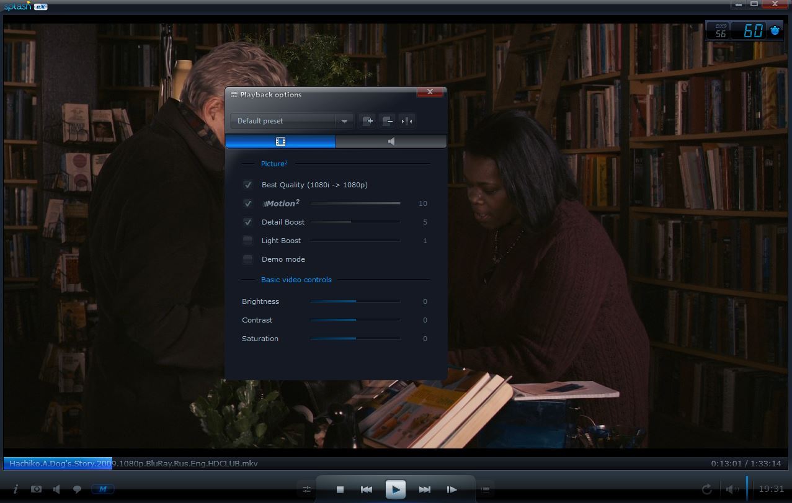This screenshot has width=792, height=503.
Task: Set the Saturation slider
Action: coord(355,339)
